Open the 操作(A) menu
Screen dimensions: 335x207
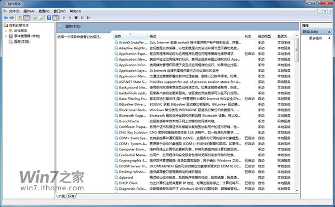click(29, 11)
